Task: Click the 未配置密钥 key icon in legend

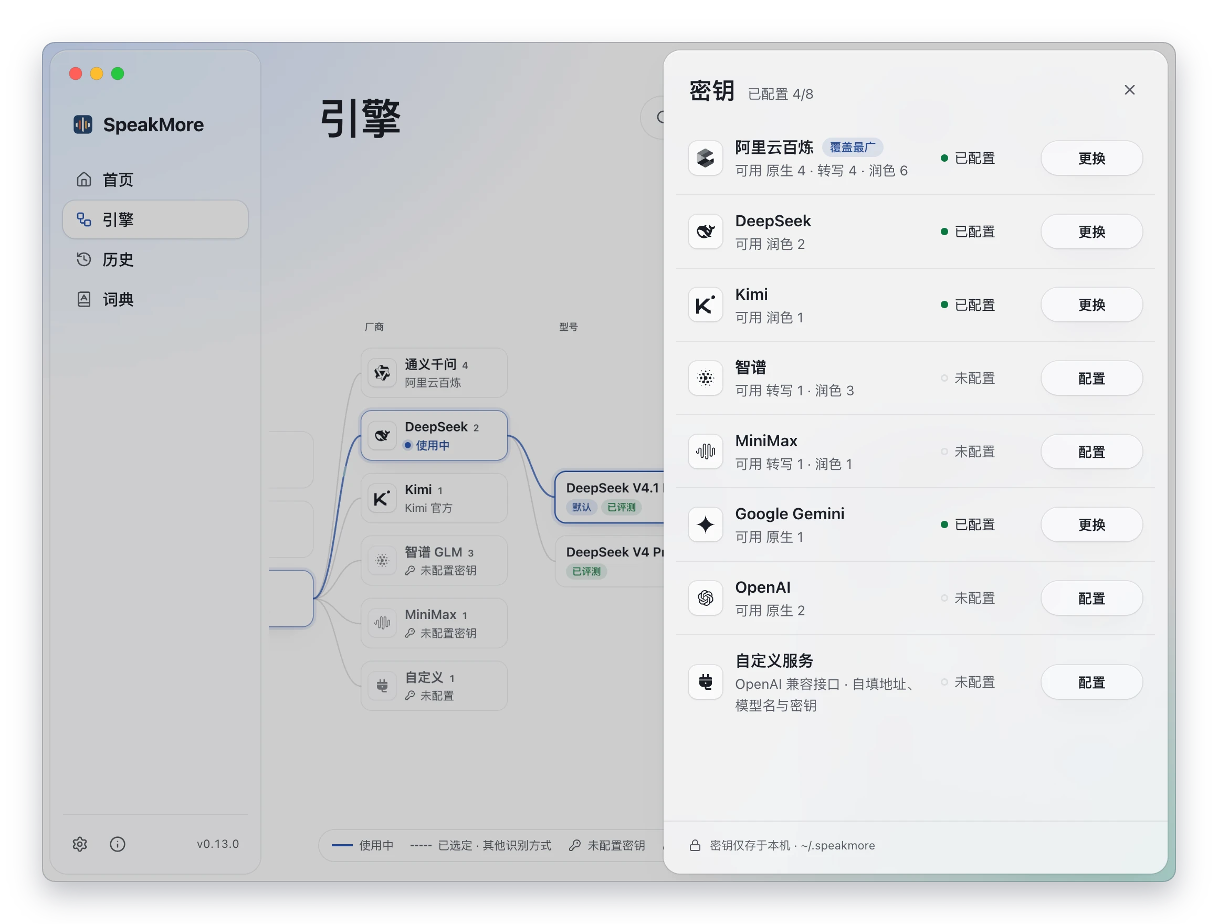Action: [574, 845]
